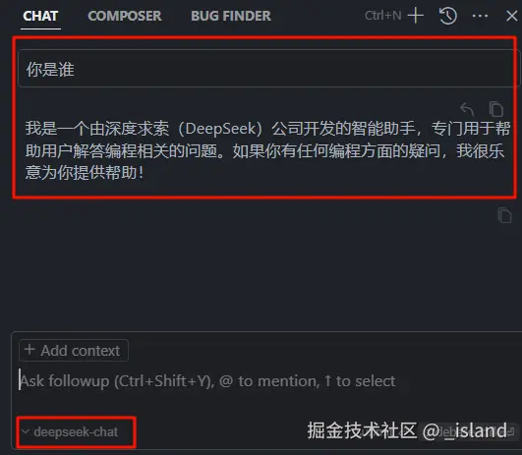This screenshot has width=522, height=455.
Task: Close the chat panel with X icon
Action: pyautogui.click(x=512, y=16)
